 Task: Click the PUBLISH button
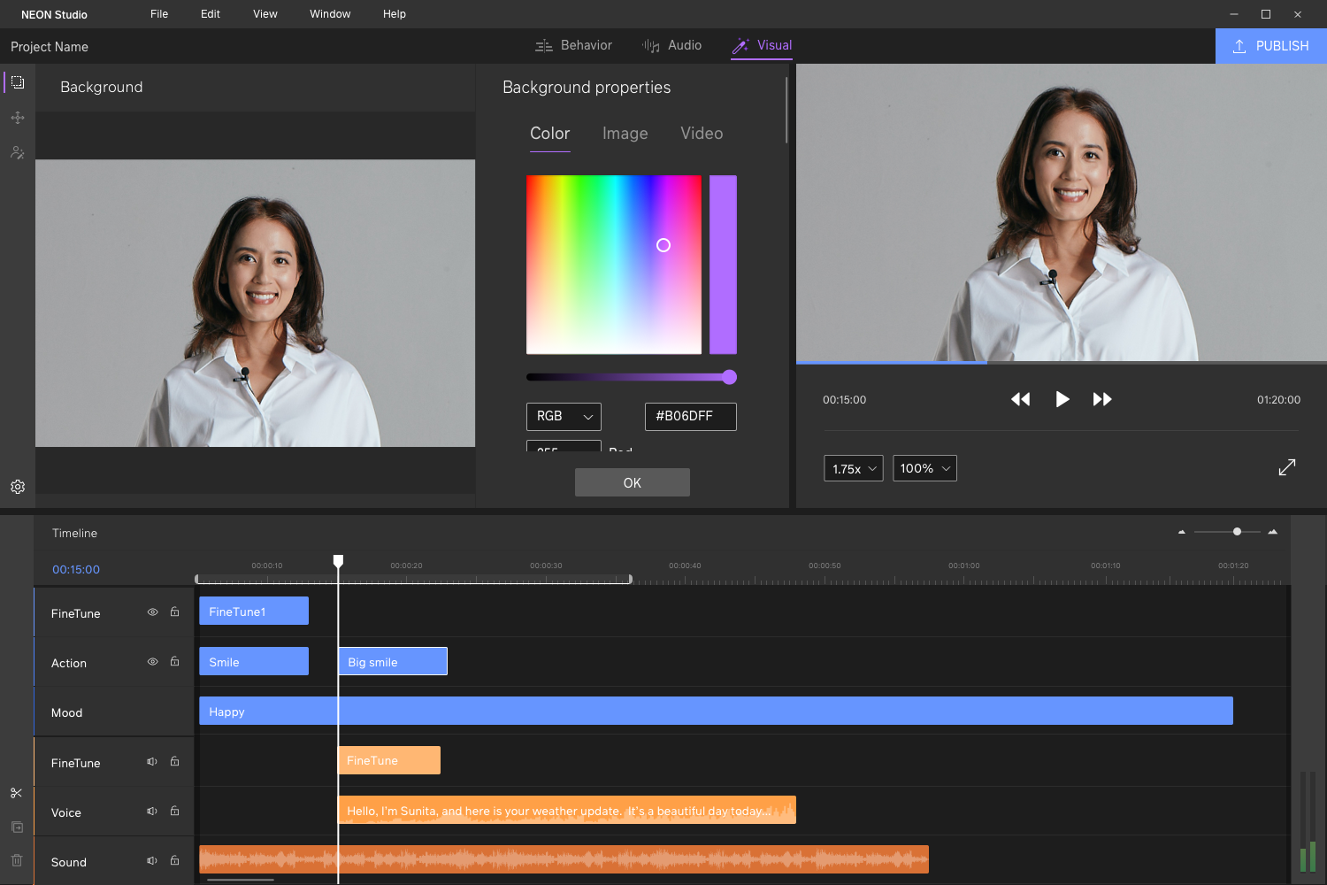tap(1271, 46)
